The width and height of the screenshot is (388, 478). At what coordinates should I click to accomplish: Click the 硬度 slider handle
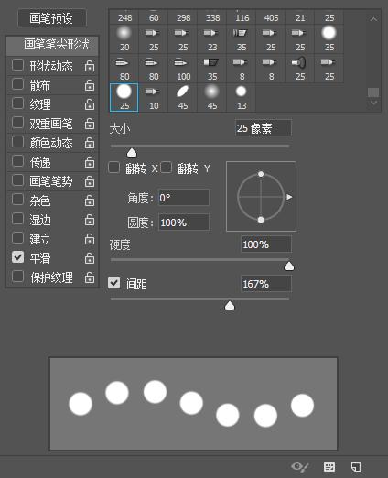tap(289, 266)
